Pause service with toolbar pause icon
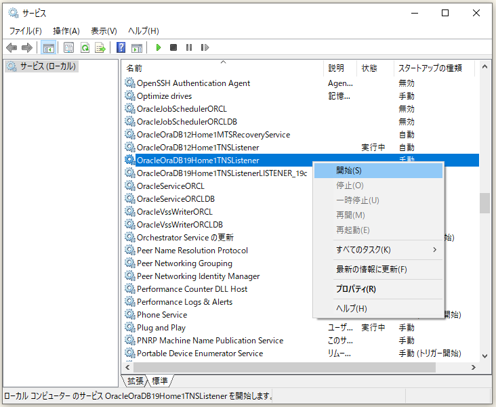Viewport: 496px width, 407px height. pos(189,48)
